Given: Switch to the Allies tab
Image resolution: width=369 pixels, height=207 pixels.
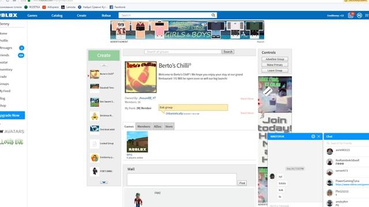Looking at the screenshot, I should (x=157, y=126).
